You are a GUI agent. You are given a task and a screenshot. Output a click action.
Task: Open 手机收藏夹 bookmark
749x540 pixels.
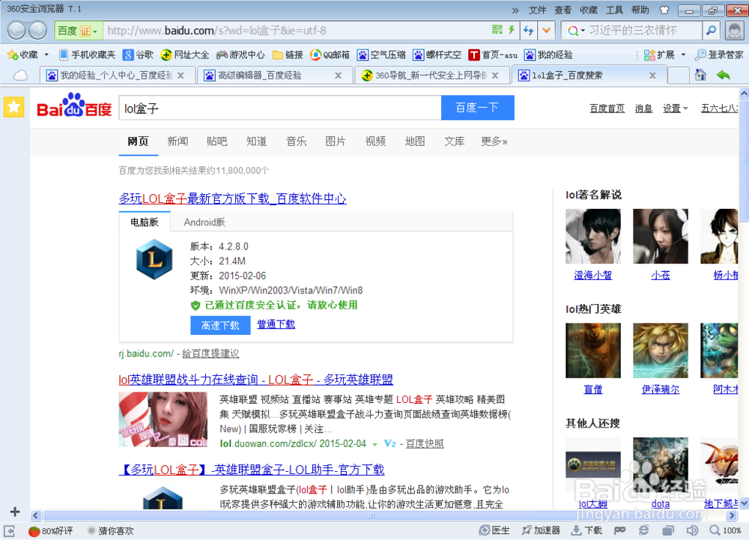tap(87, 55)
